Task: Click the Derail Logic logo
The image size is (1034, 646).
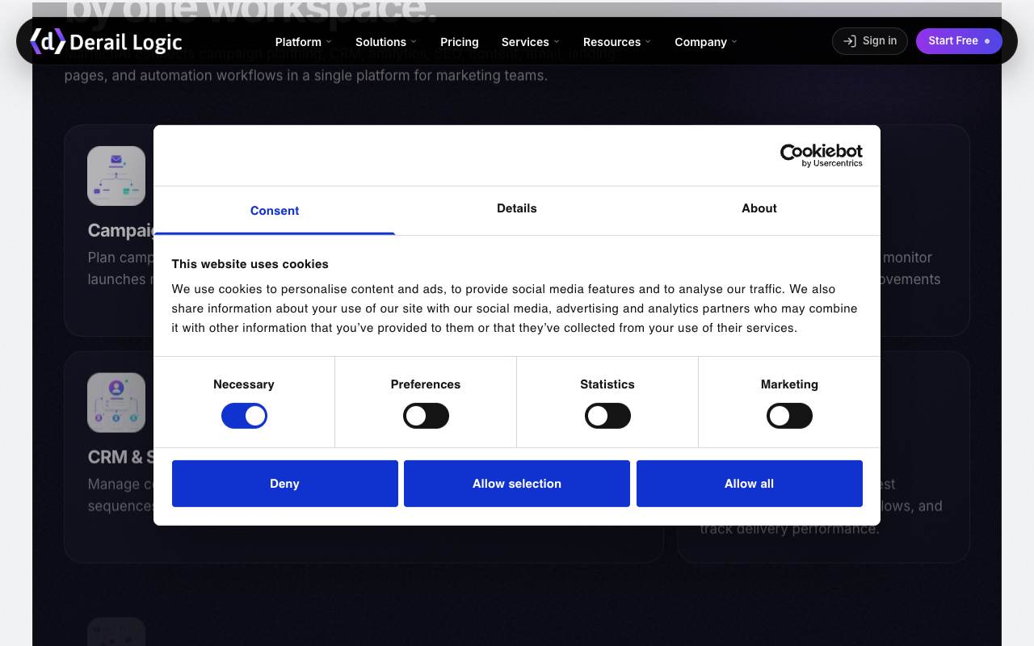Action: coord(106,41)
